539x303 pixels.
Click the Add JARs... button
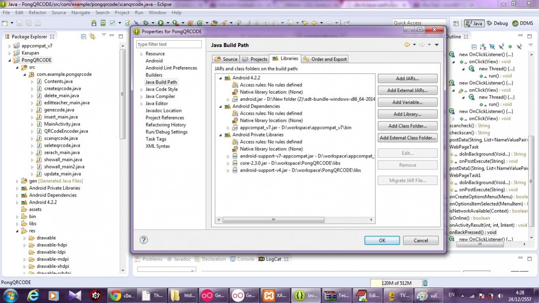coord(408,79)
